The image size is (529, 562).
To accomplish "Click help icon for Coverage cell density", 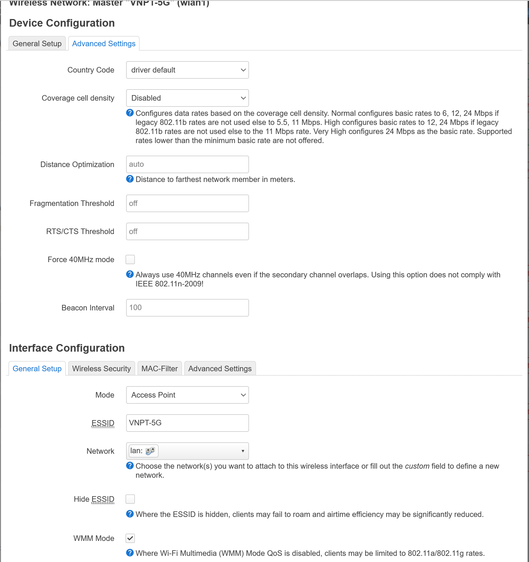I will point(130,113).
